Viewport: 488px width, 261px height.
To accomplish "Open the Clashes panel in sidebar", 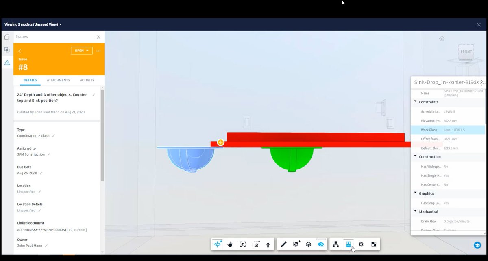I will (7, 50).
